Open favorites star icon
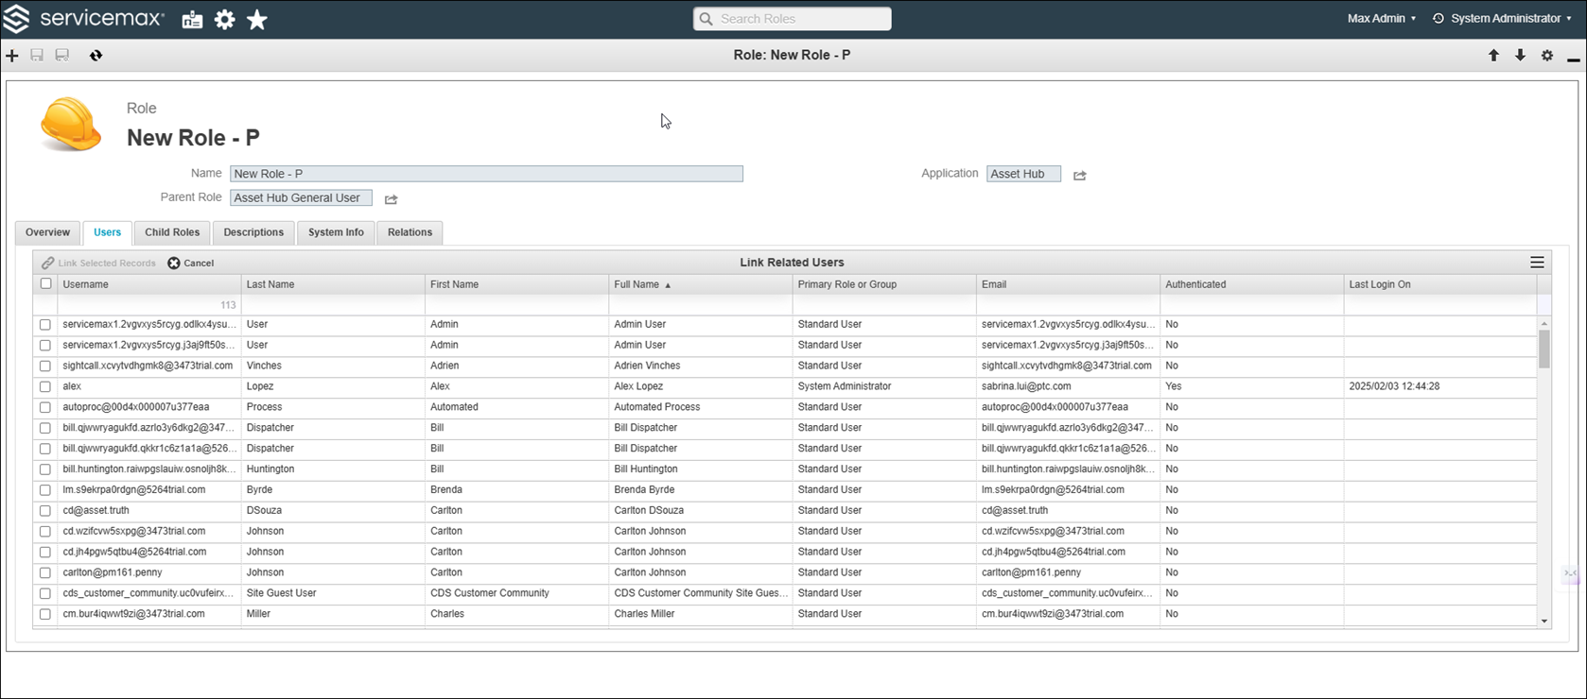Image resolution: width=1587 pixels, height=699 pixels. click(257, 20)
